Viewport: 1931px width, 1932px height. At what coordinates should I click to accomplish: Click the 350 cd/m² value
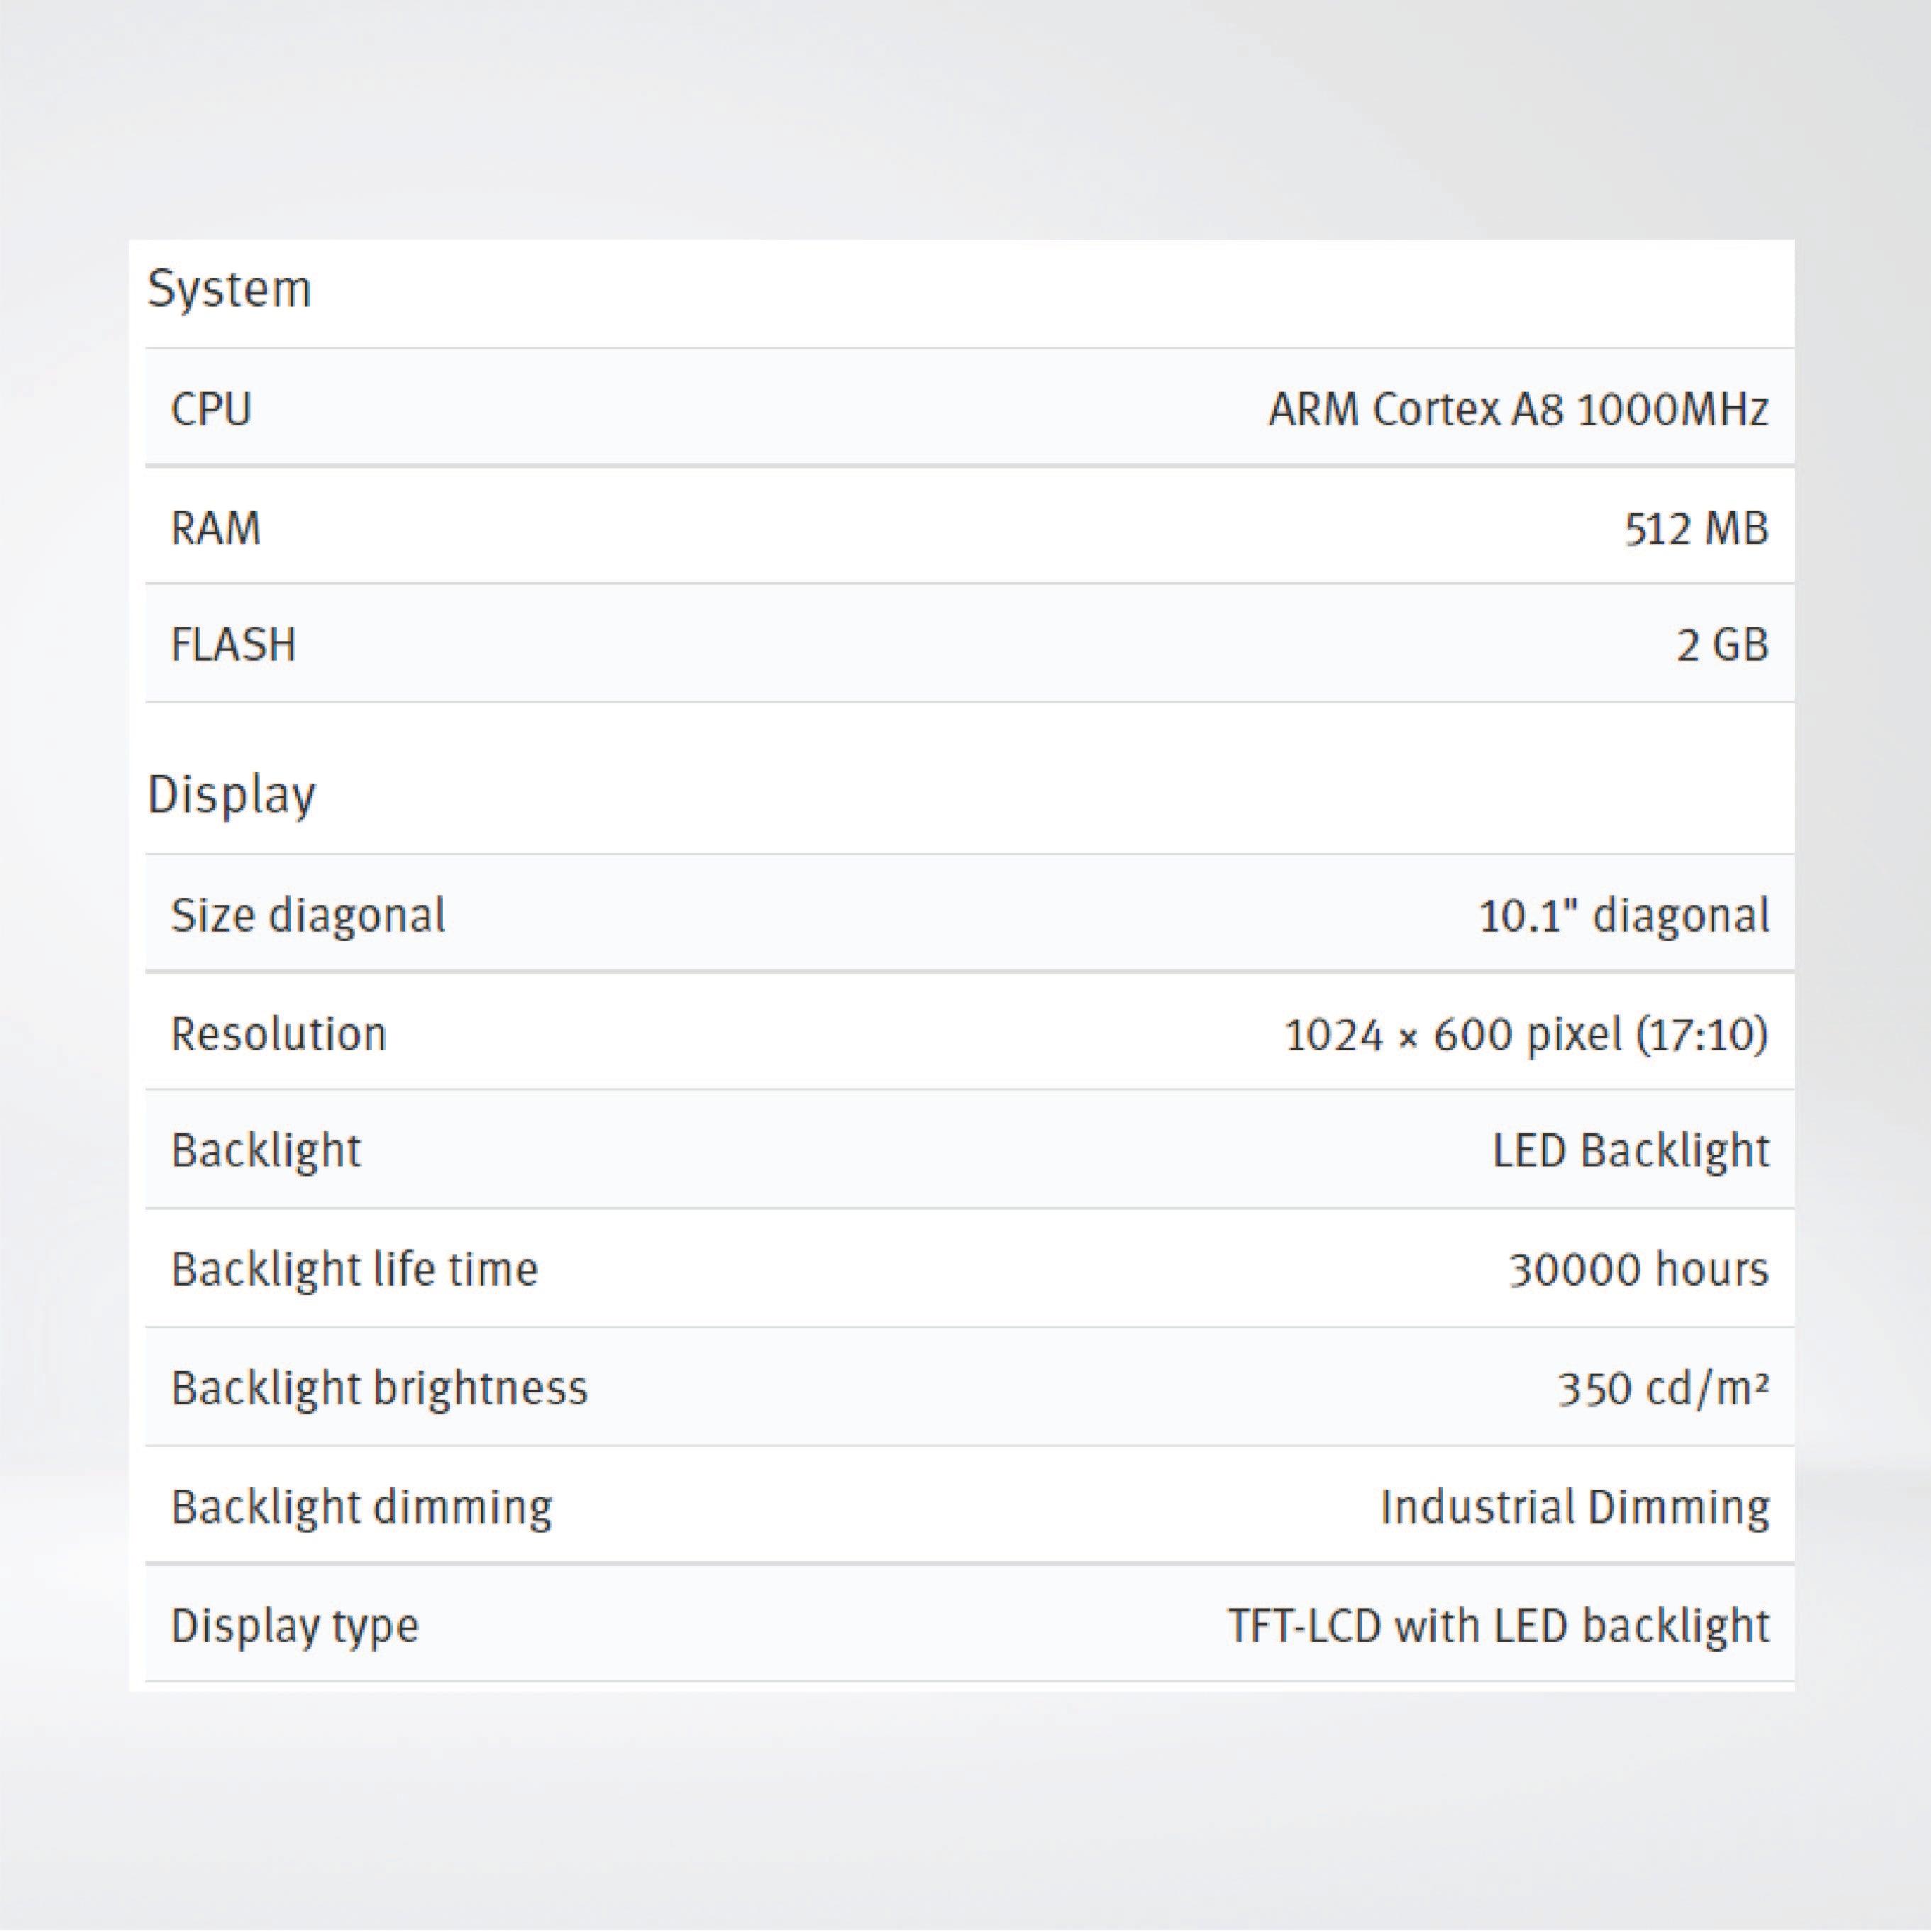pyautogui.click(x=1662, y=1388)
